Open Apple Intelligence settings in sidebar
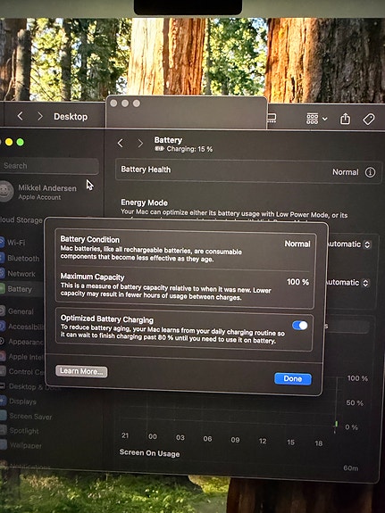Image resolution: width=385 pixels, height=513 pixels. click(22, 357)
